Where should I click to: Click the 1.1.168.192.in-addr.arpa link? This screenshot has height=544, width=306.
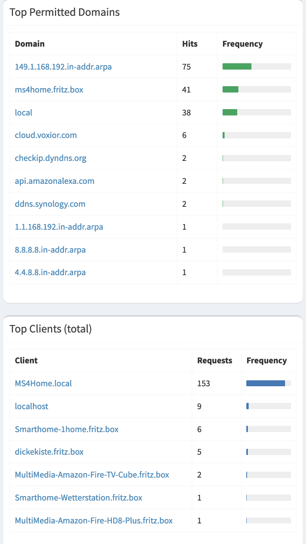pos(59,227)
